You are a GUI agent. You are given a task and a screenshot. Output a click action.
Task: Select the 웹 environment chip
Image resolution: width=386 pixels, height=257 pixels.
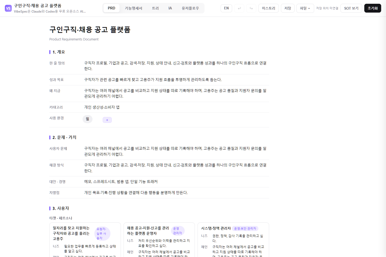(x=87, y=119)
